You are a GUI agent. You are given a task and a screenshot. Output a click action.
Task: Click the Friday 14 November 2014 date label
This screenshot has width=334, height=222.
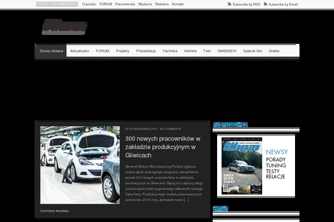pyautogui.click(x=57, y=4)
